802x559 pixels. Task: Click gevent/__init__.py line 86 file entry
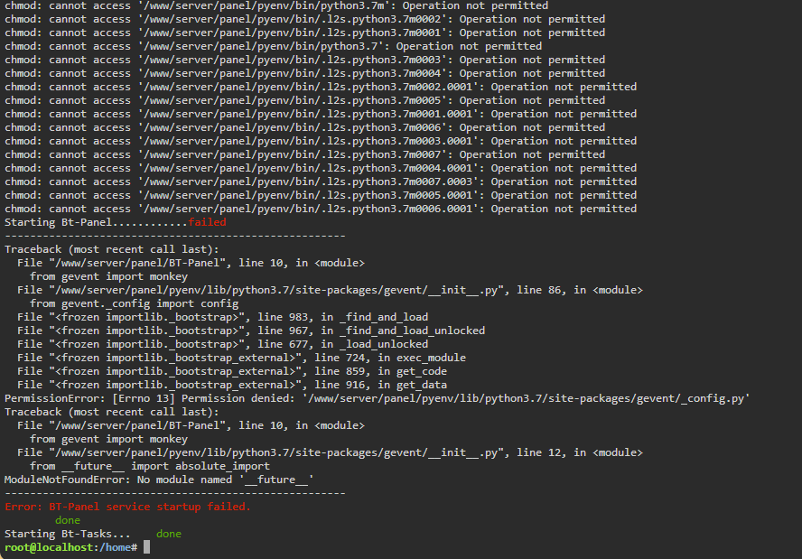click(x=330, y=290)
